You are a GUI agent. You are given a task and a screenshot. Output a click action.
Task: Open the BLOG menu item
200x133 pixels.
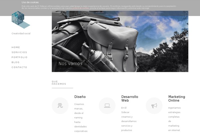15,62
